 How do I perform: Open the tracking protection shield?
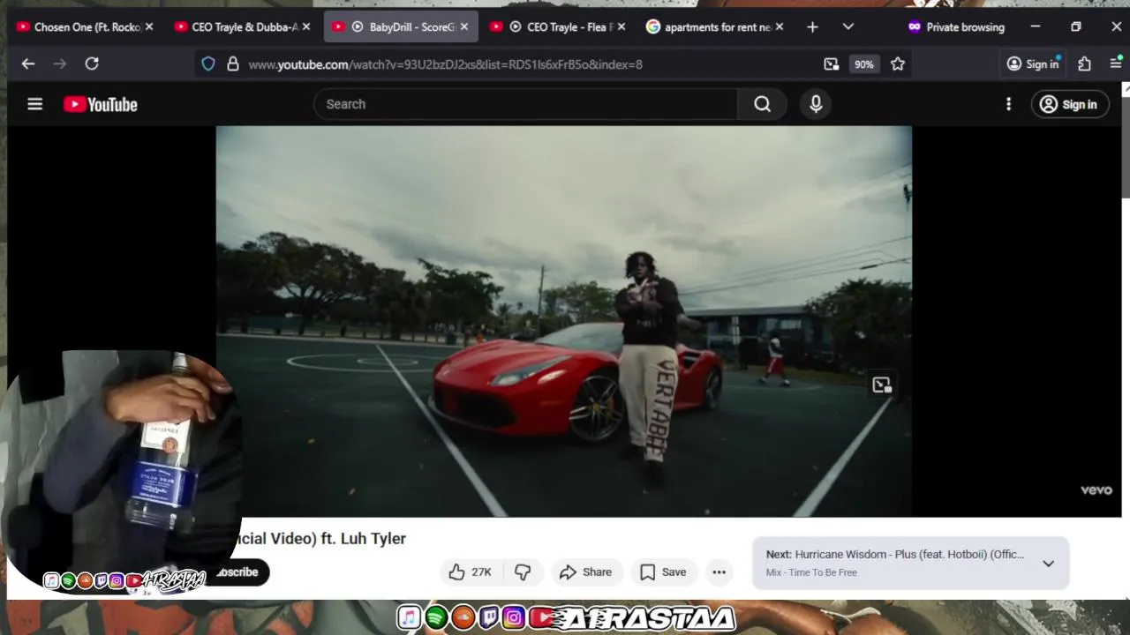(x=208, y=63)
